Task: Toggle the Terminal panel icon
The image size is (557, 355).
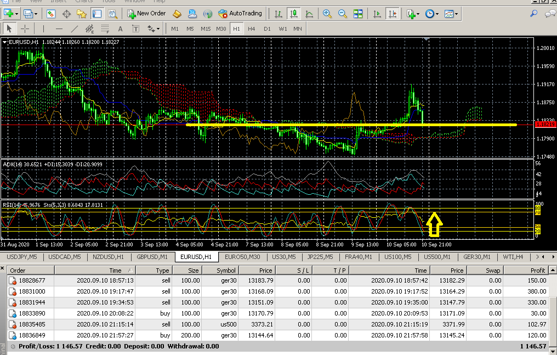Action: point(97,14)
